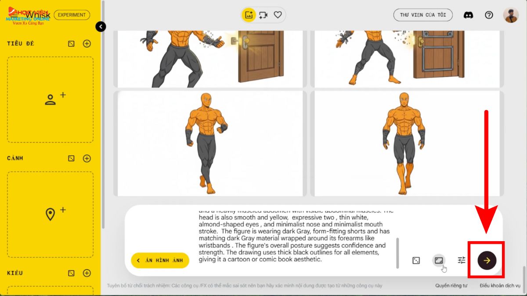This screenshot has height=296, width=527.
Task: Click the prompt random dice icon
Action: 416,260
